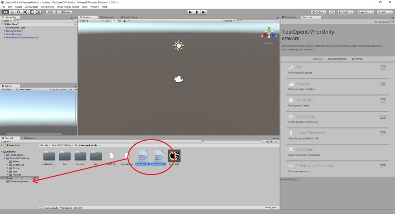
Task: Open the Layout dropdown
Action: [x=385, y=12]
